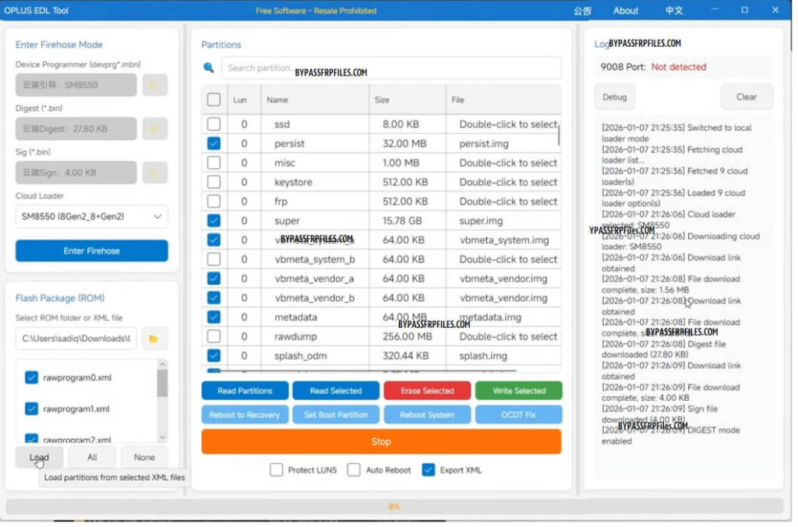Viewport: 798px width, 527px height.
Task: Click the green Write Selected button
Action: tap(518, 391)
